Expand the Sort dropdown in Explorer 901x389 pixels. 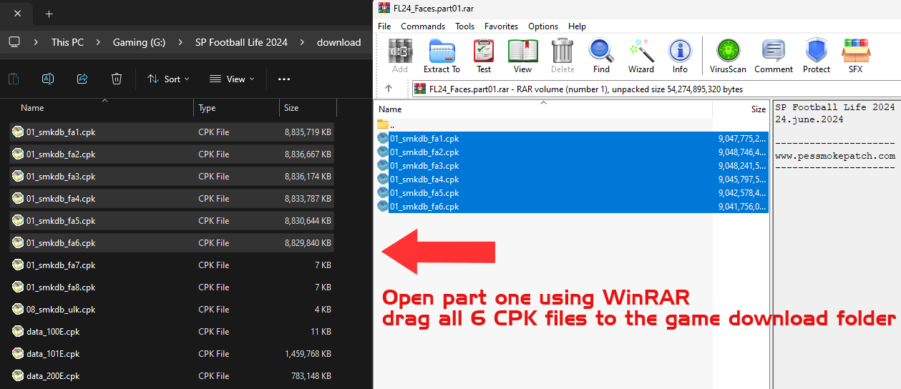[168, 79]
